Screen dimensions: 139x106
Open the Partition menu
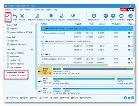(x=28, y=10)
